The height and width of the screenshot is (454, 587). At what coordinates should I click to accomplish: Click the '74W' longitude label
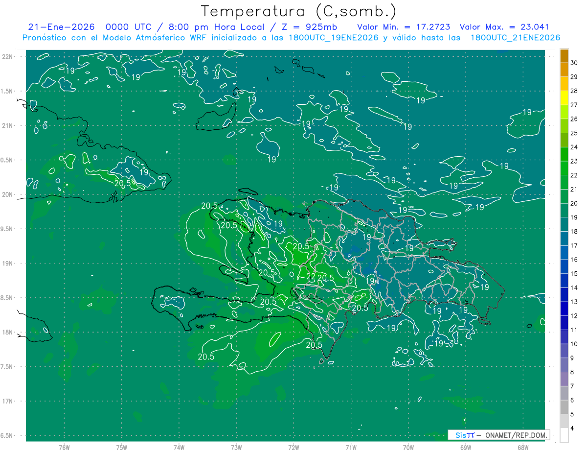(x=179, y=447)
